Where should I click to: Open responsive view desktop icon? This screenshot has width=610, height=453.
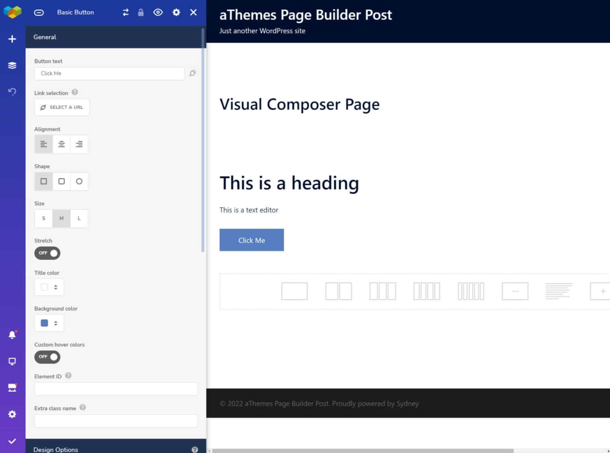pos(12,361)
